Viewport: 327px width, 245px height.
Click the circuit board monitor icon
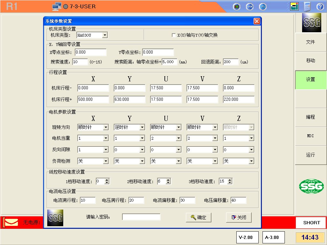click(237, 7)
